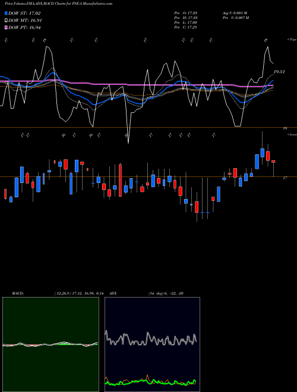
Task: Open the MACD mini chart panel
Action: pos(50,344)
